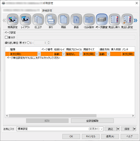This screenshot has height=141, width=140.
Task: Click the ページ番号 column header
Action: tap(47, 49)
